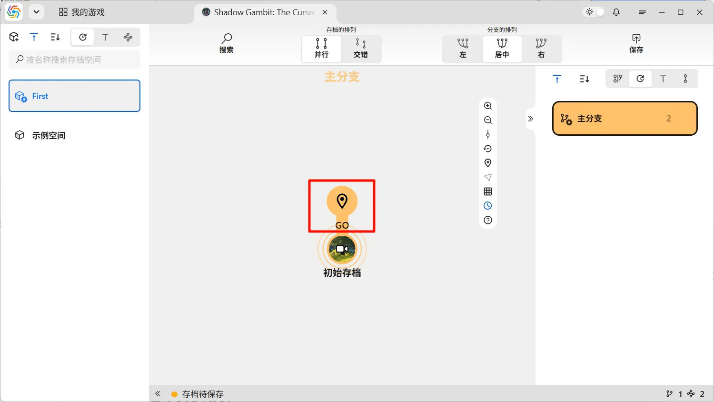Click the location pin icon in vertical toolbar
This screenshot has width=714, height=402.
pyautogui.click(x=487, y=163)
